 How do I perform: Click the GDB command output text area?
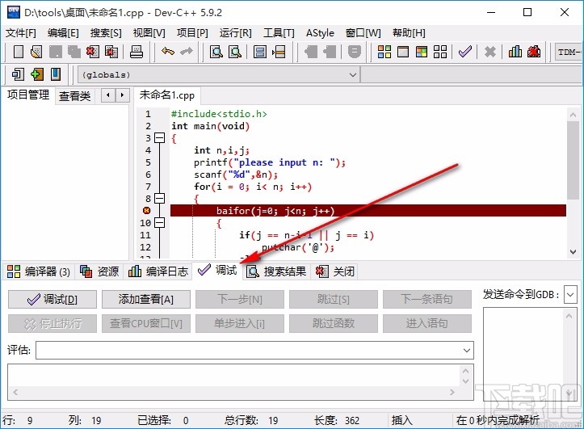[530, 354]
